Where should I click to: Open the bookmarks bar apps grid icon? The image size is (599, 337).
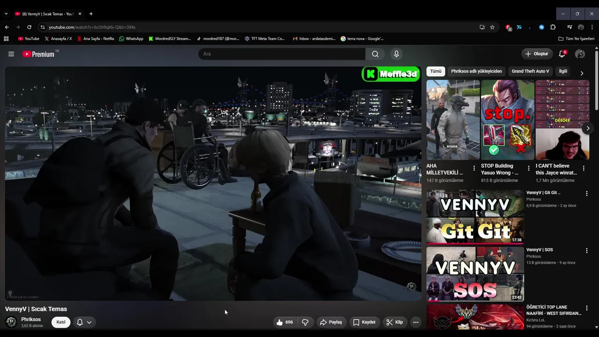(x=6, y=38)
